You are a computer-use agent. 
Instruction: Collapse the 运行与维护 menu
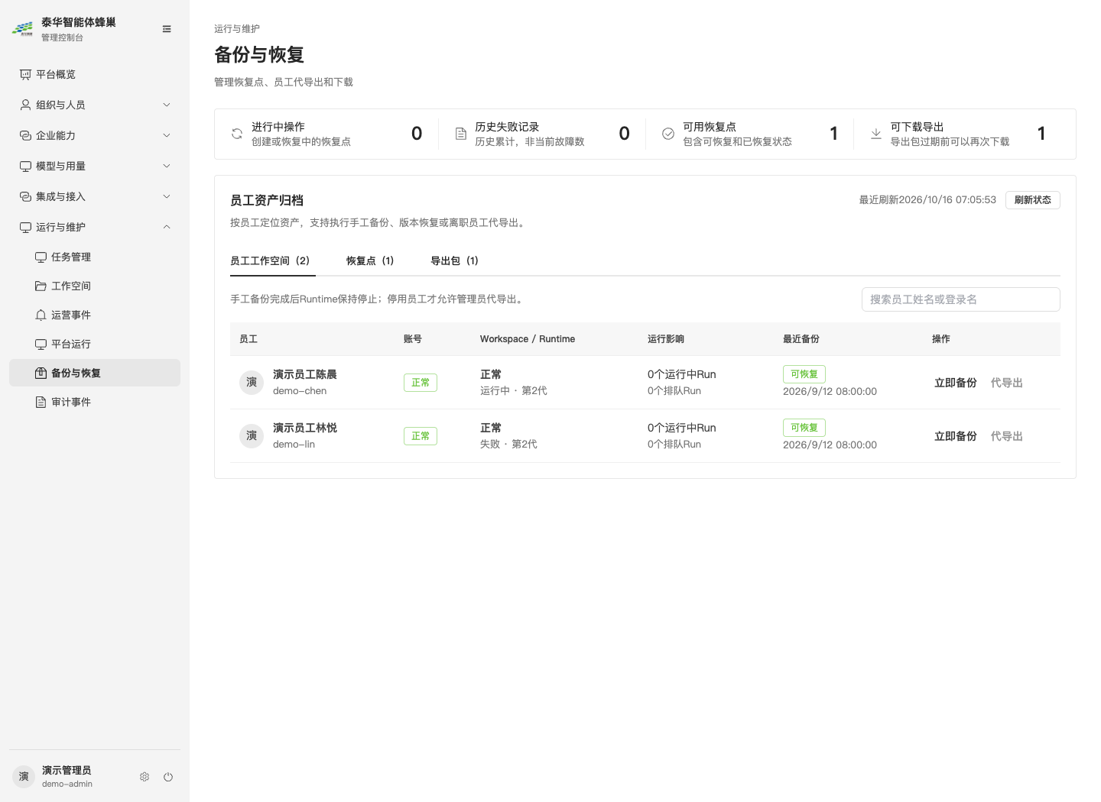(x=95, y=227)
